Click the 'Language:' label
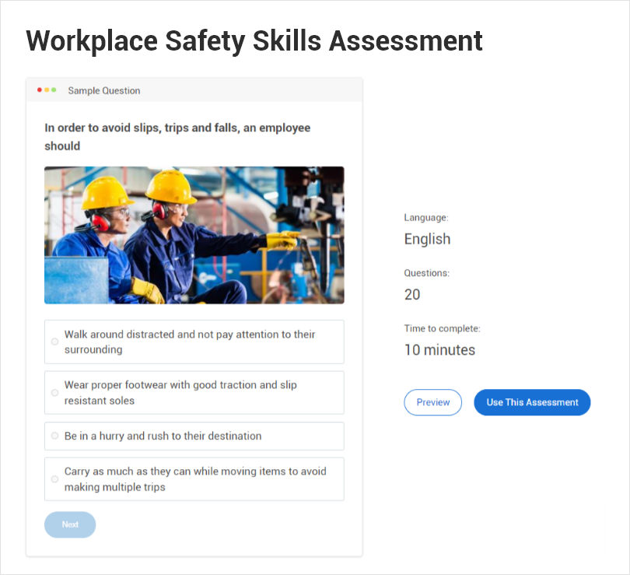This screenshot has height=575, width=630. tap(426, 218)
